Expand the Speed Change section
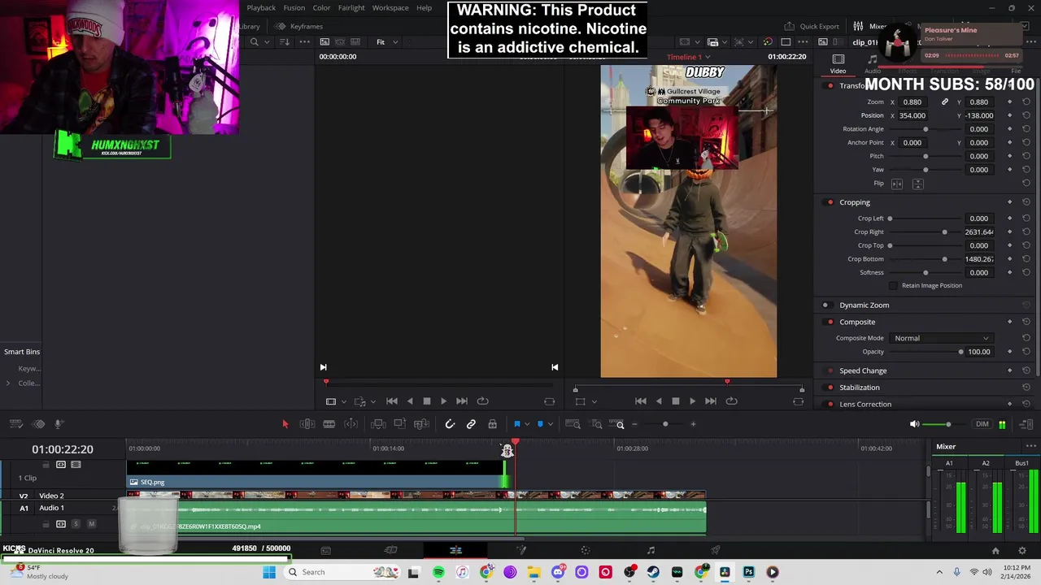 (x=863, y=370)
